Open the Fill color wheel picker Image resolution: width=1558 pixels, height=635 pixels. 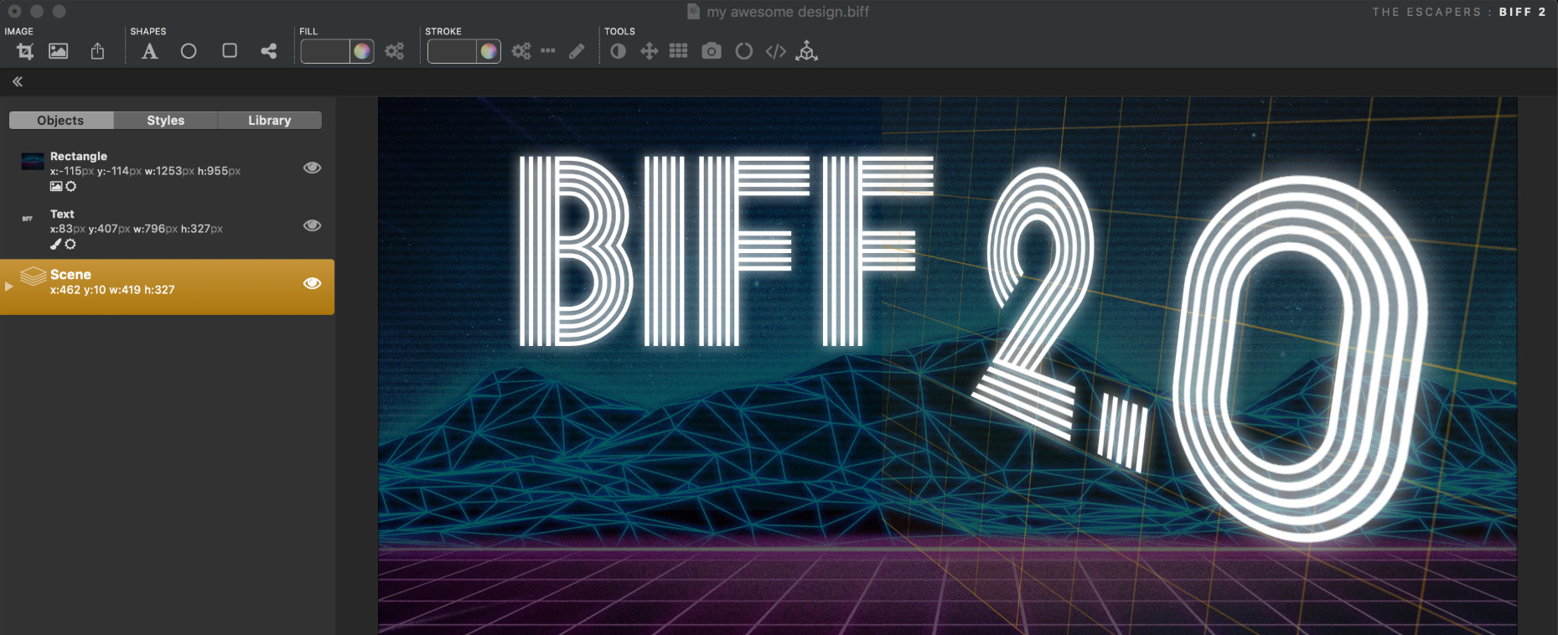(x=361, y=51)
